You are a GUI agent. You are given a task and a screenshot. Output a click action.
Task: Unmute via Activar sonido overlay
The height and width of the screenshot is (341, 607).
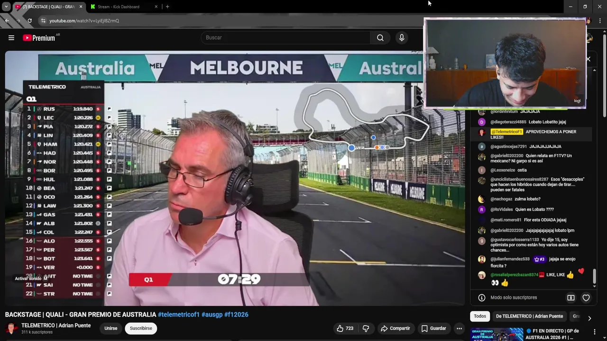[31, 278]
